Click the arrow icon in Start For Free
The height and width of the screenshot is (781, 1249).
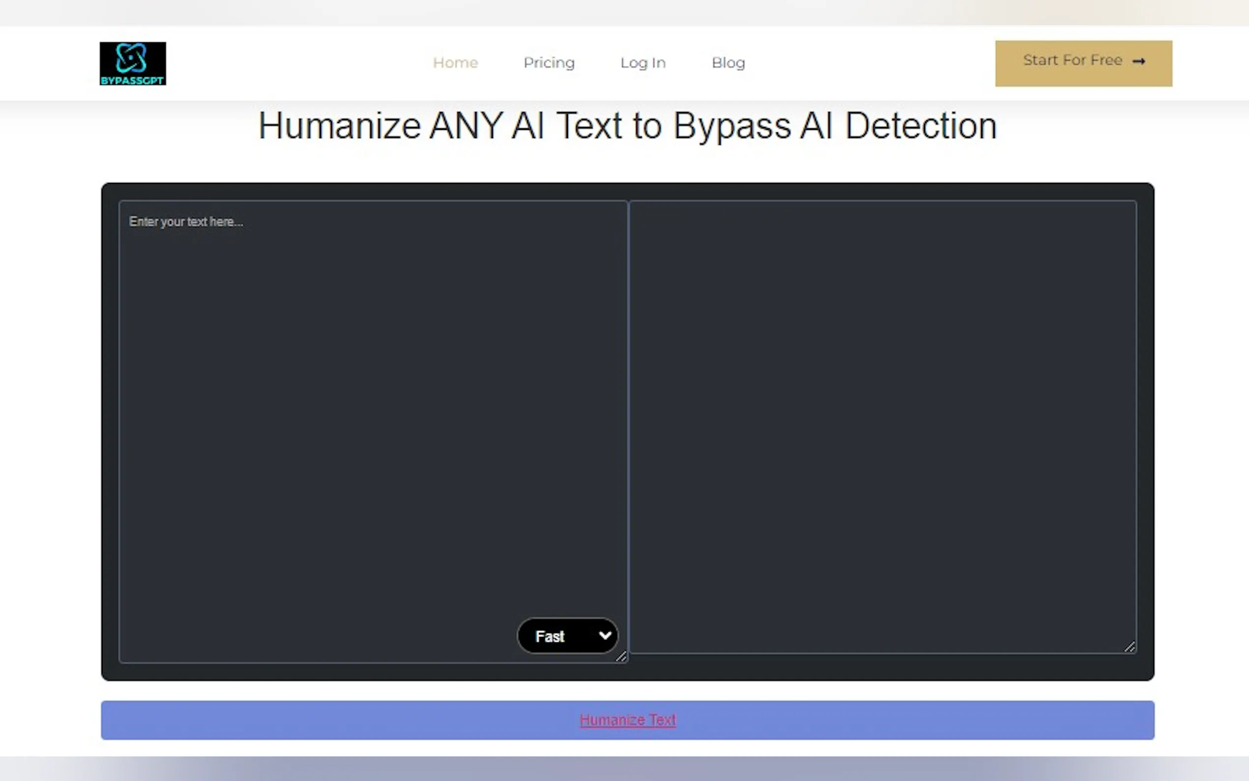tap(1138, 61)
